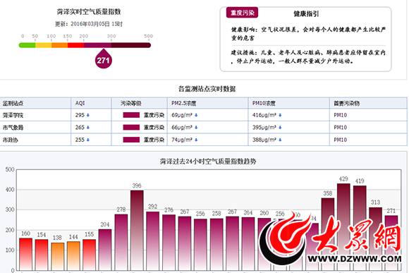This screenshot has height=273, width=409.
Task: Click the 271 AQI droplet marker
Action: point(104,59)
